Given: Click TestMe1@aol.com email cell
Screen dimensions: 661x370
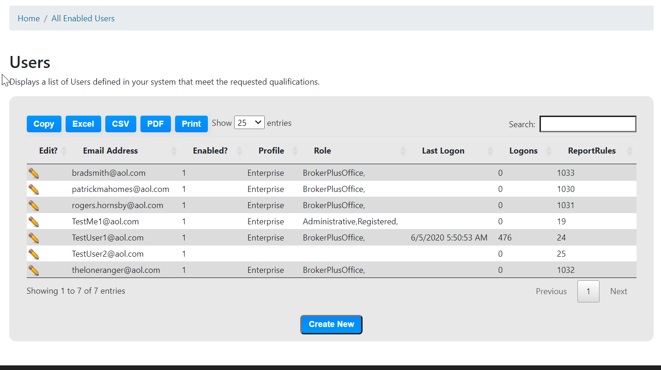Looking at the screenshot, I should 105,222.
